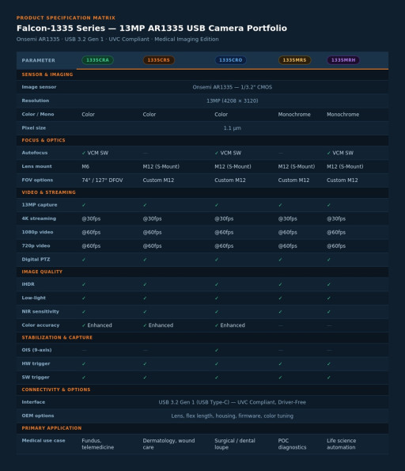Click the 13MP (4208 × 3120) value

click(233, 101)
